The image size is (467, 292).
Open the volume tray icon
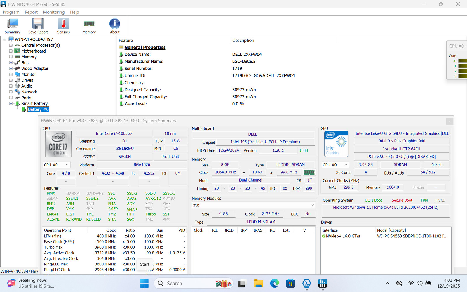click(x=419, y=283)
